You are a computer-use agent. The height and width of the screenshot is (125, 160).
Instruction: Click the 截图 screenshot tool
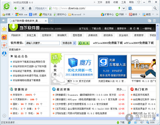[x=147, y=14]
